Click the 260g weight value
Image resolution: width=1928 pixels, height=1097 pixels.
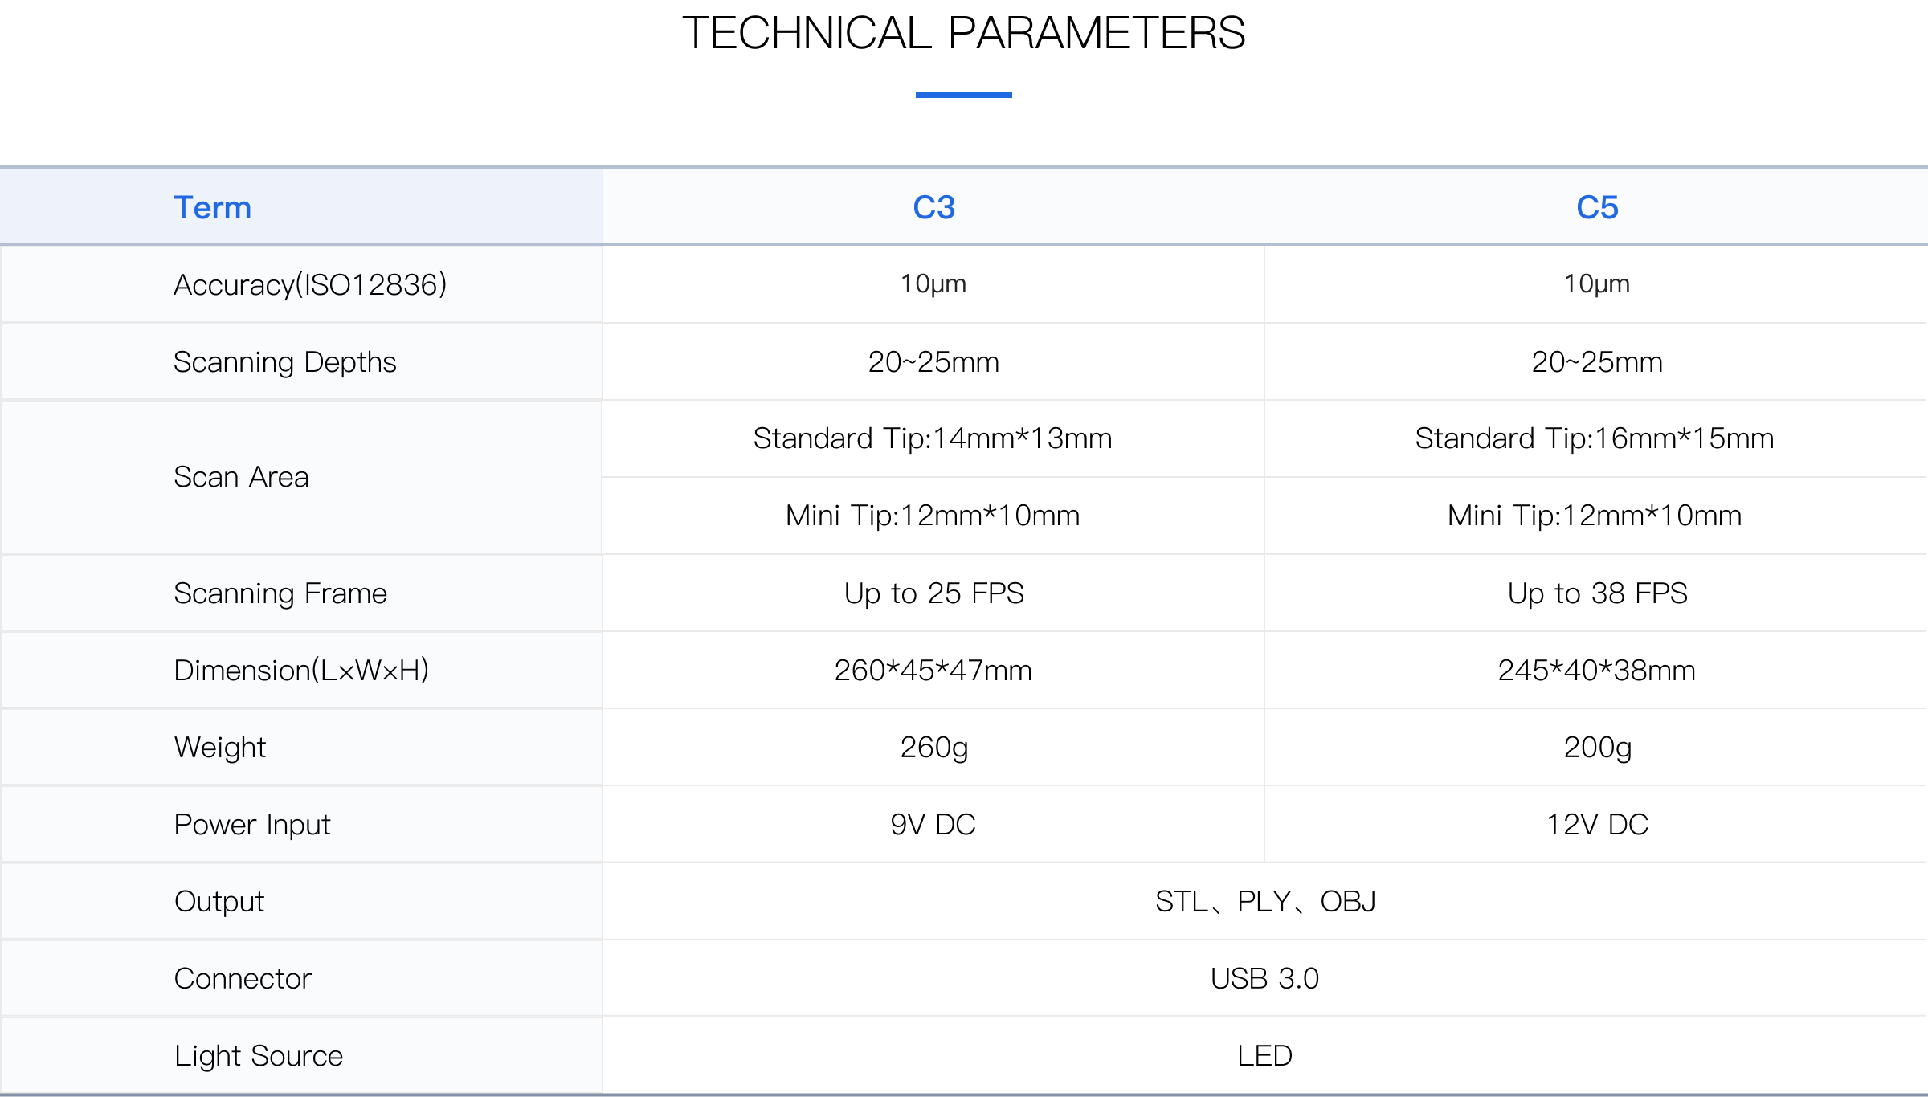coord(933,748)
